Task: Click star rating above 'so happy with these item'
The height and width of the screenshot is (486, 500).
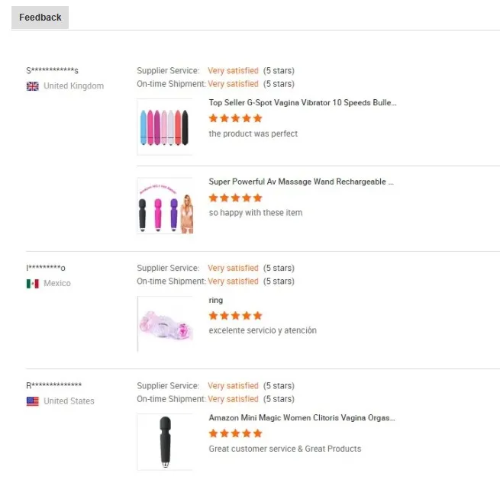Action: click(235, 198)
